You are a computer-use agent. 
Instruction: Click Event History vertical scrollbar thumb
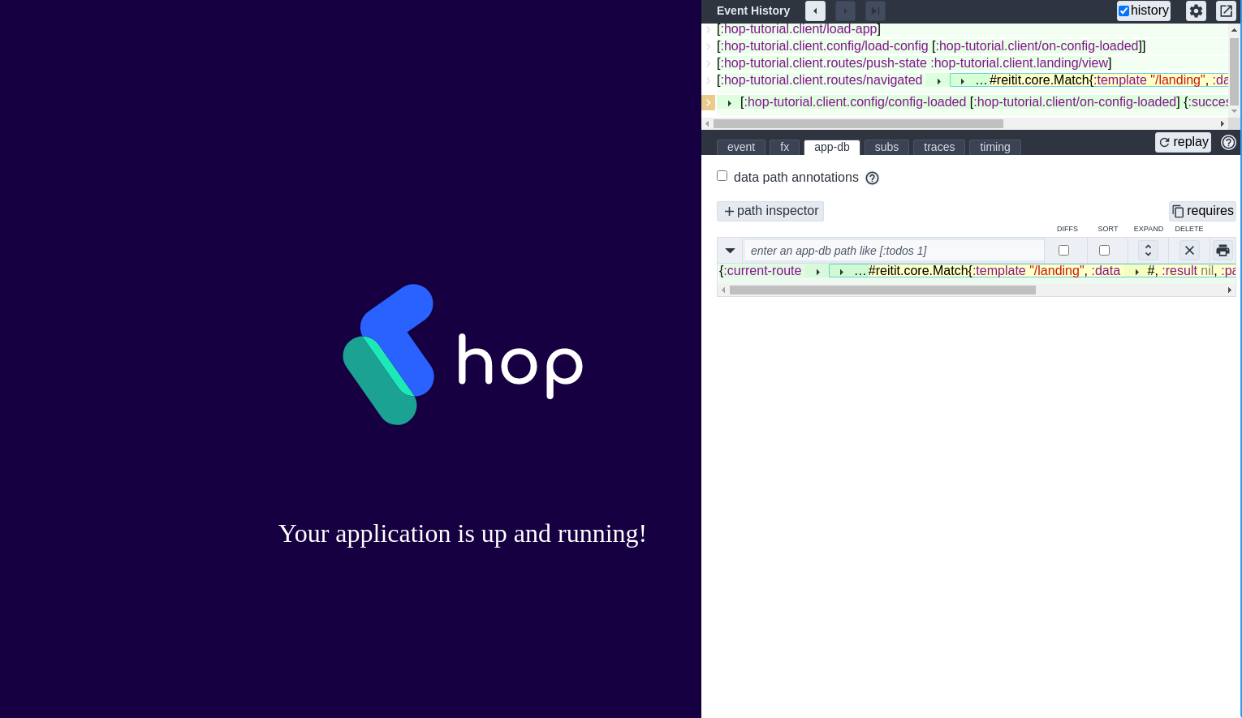(x=1235, y=70)
